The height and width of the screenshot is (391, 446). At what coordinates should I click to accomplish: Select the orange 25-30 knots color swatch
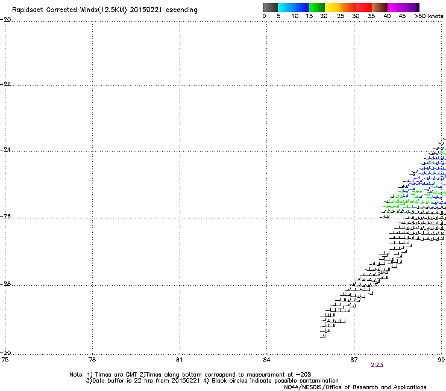[348, 7]
